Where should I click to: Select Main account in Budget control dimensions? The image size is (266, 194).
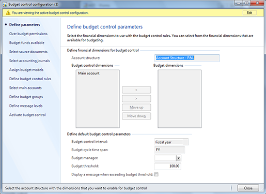[x=89, y=73]
